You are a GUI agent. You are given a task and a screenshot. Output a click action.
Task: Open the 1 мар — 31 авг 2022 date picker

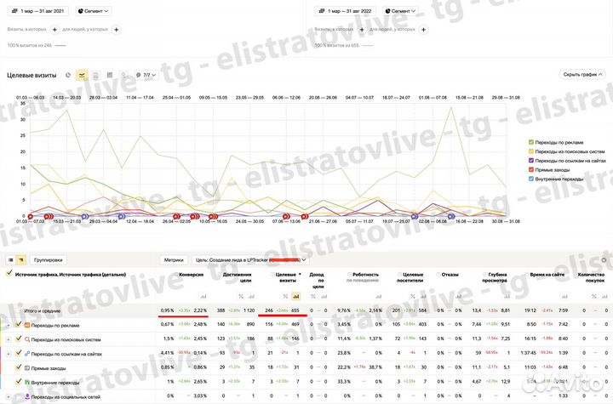pos(345,13)
